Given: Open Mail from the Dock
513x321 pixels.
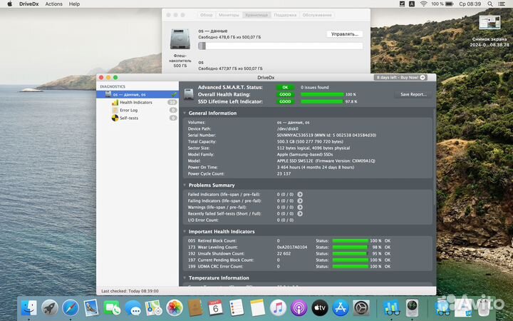Looking at the screenshot, I should pos(91,308).
